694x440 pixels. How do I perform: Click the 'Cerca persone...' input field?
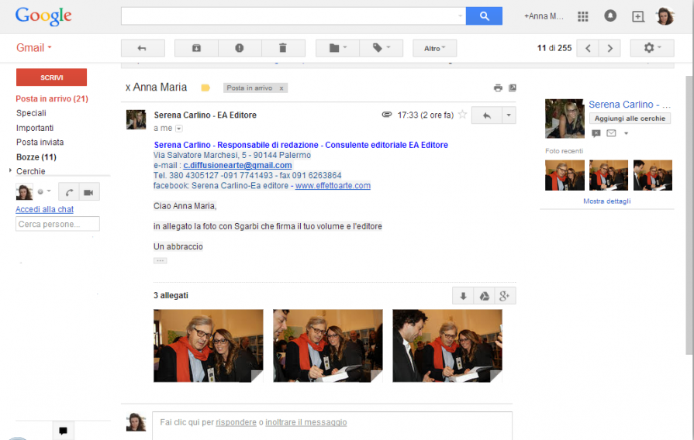click(57, 224)
